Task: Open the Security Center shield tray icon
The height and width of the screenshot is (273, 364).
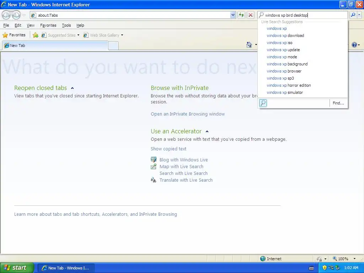Action: coord(325,268)
